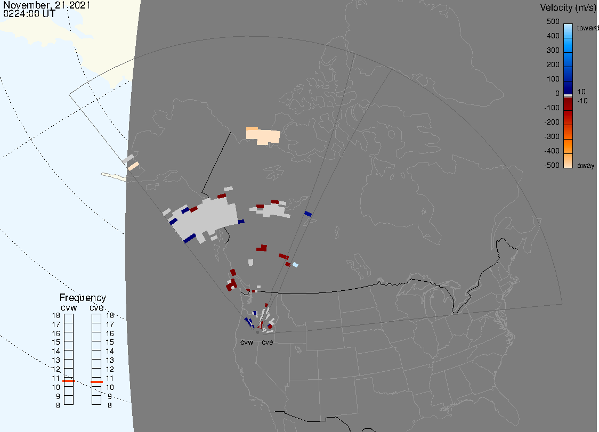Click "8" beside the cvw frequency bar
The image size is (599, 432).
[x=58, y=406]
